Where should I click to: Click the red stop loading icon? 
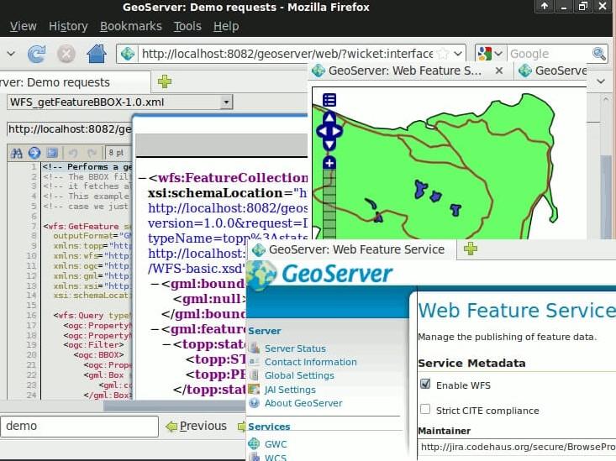[66, 54]
